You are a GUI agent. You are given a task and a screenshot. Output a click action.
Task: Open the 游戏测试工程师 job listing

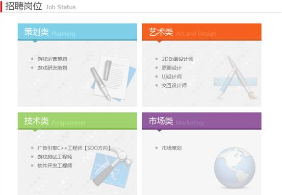pos(55,157)
